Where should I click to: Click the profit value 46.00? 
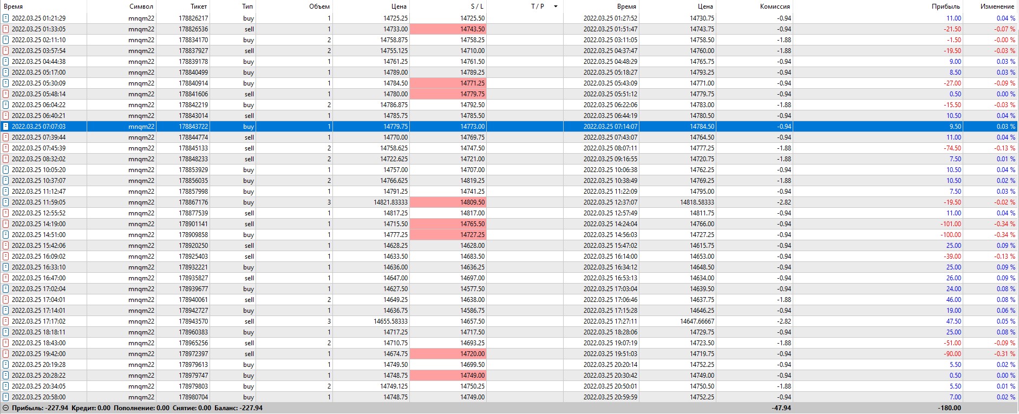click(x=953, y=300)
